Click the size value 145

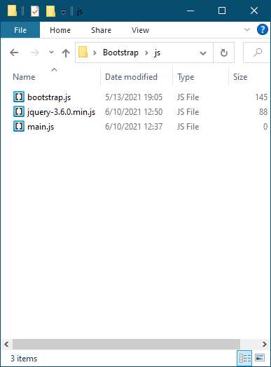pos(261,97)
